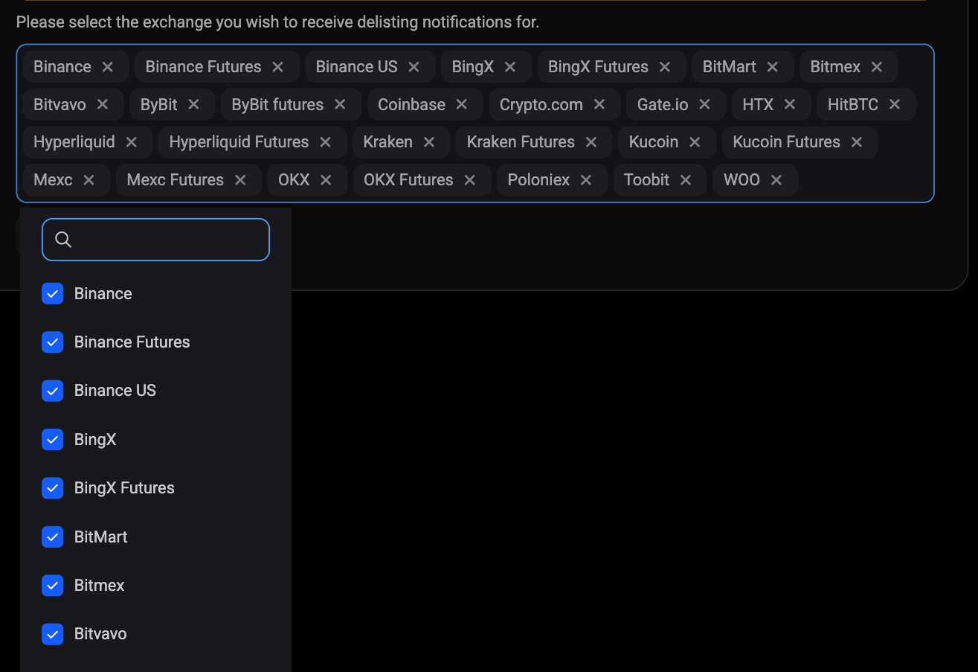Remove the ByBit futures tag
This screenshot has width=978, height=672.
[341, 105]
